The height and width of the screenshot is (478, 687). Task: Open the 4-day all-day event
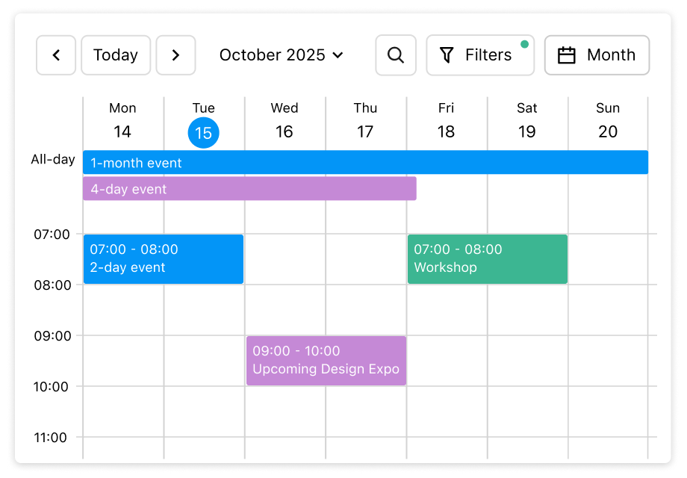tap(249, 189)
